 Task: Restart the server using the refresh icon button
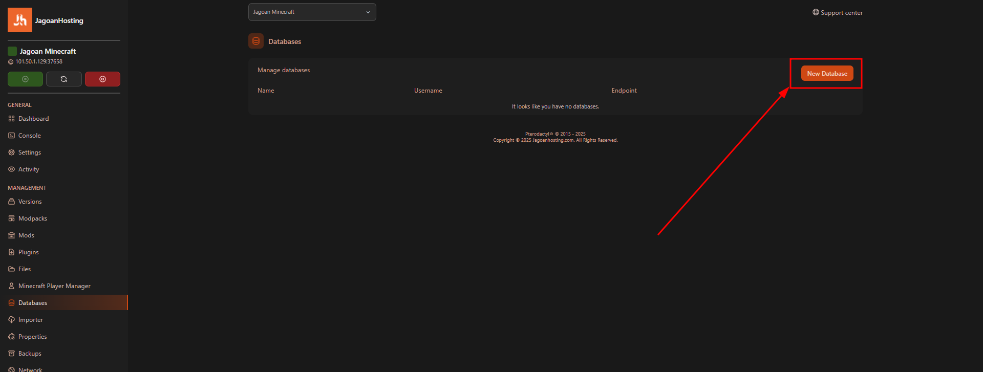(64, 79)
